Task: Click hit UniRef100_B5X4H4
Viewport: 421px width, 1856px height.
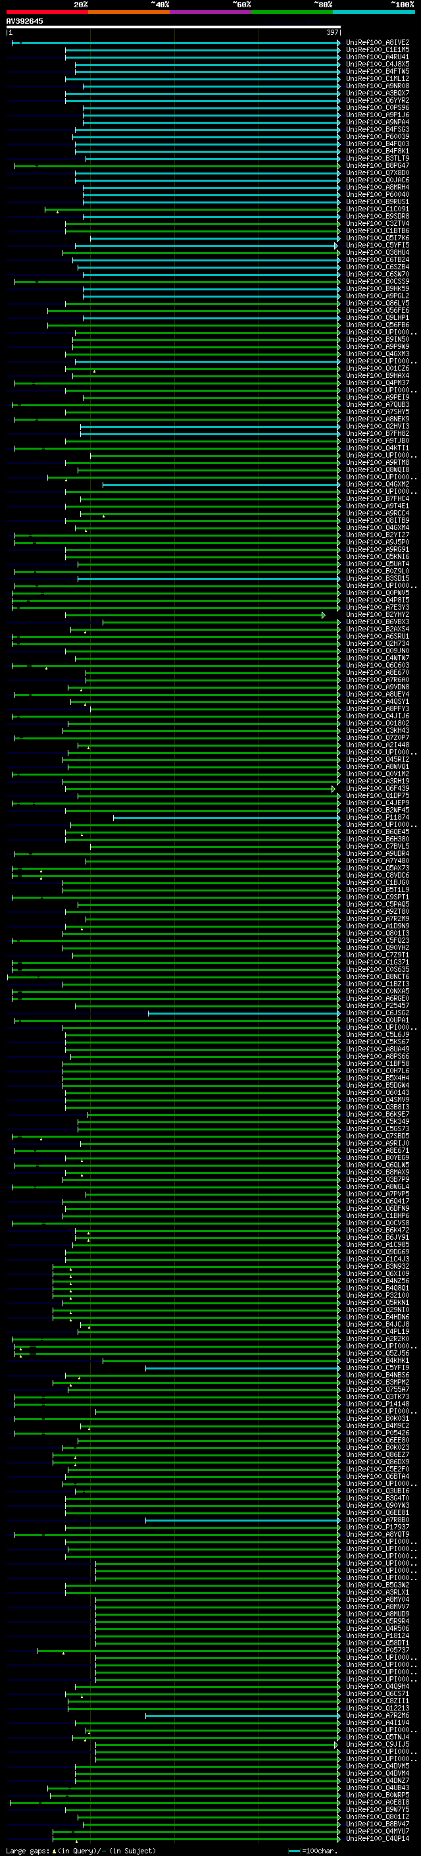Action: (x=377, y=1078)
